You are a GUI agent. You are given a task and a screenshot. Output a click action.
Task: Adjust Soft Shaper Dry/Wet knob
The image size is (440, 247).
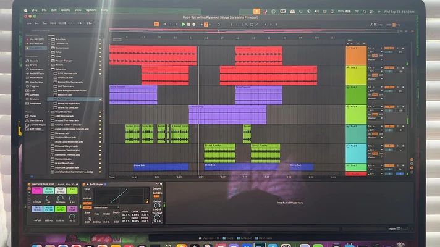pos(157,217)
